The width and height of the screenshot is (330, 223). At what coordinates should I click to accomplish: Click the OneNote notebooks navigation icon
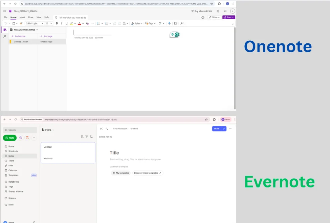[5, 30]
